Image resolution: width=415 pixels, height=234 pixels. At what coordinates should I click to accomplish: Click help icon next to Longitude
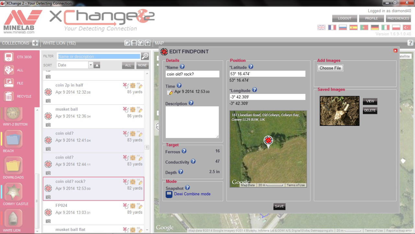[255, 90]
